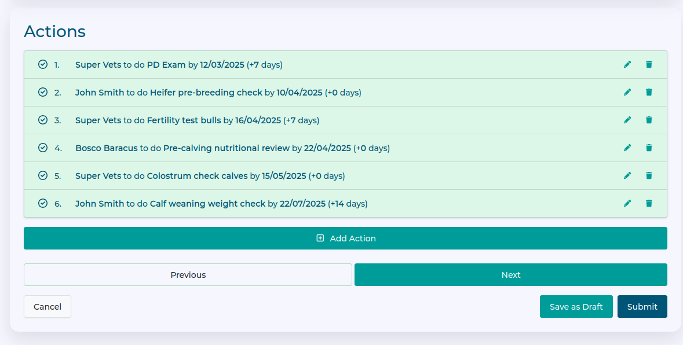This screenshot has height=345, width=683.
Task: Save the form as Draft
Action: point(576,307)
